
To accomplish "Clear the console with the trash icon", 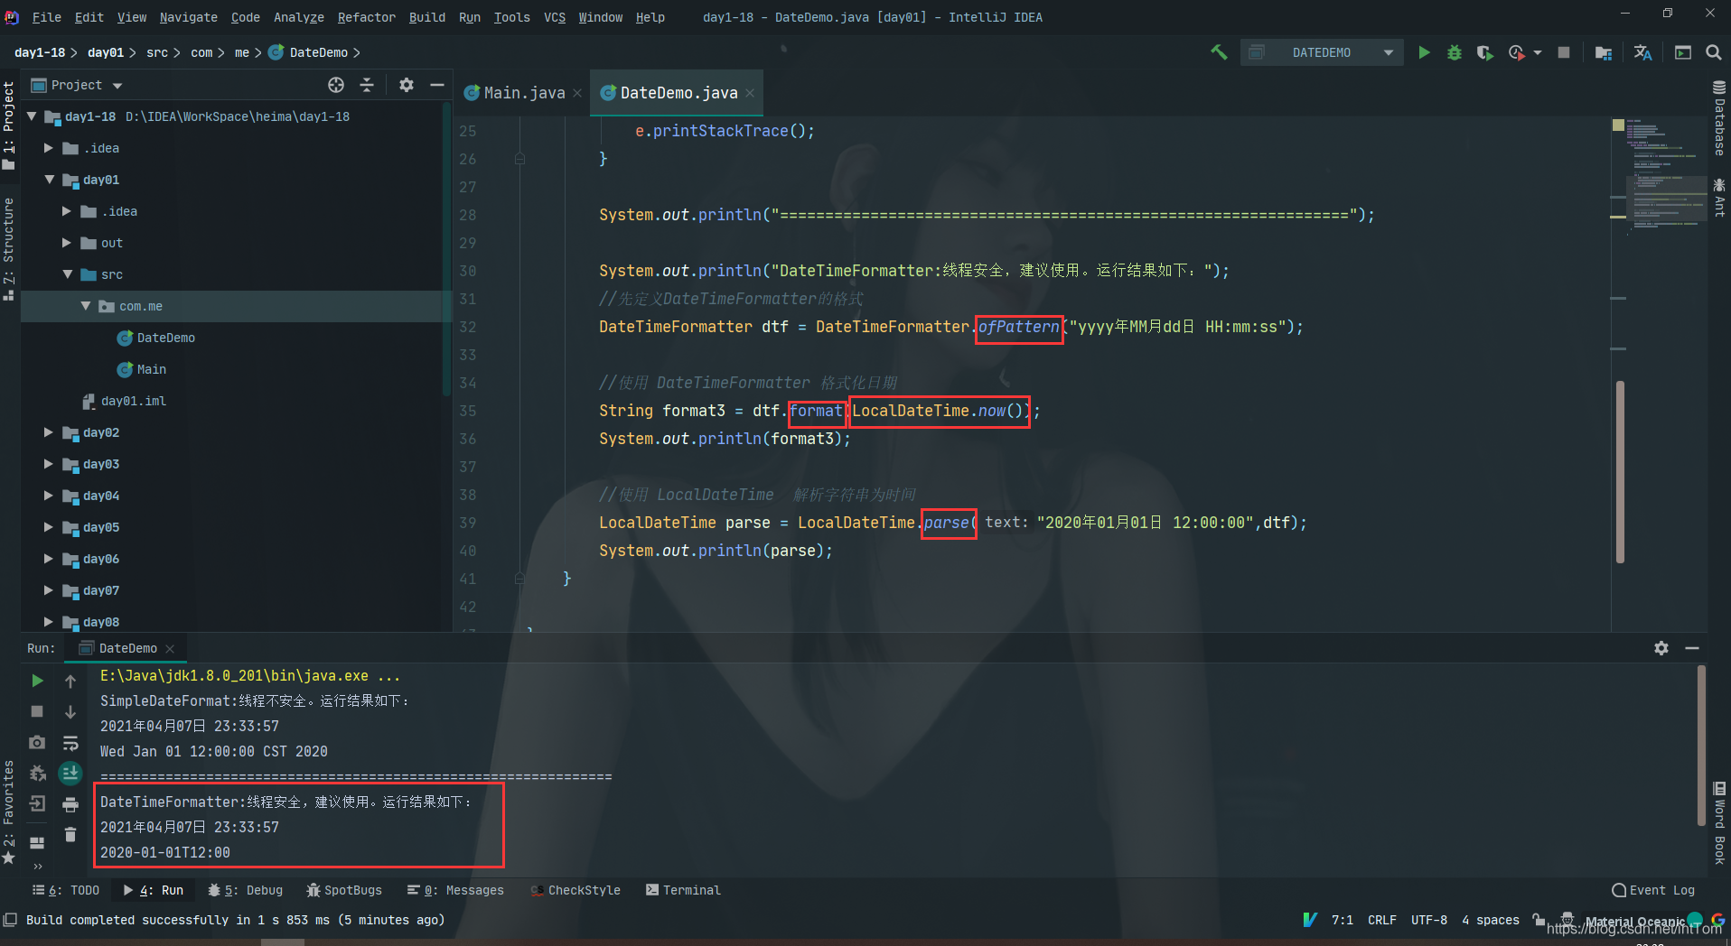I will coord(70,835).
